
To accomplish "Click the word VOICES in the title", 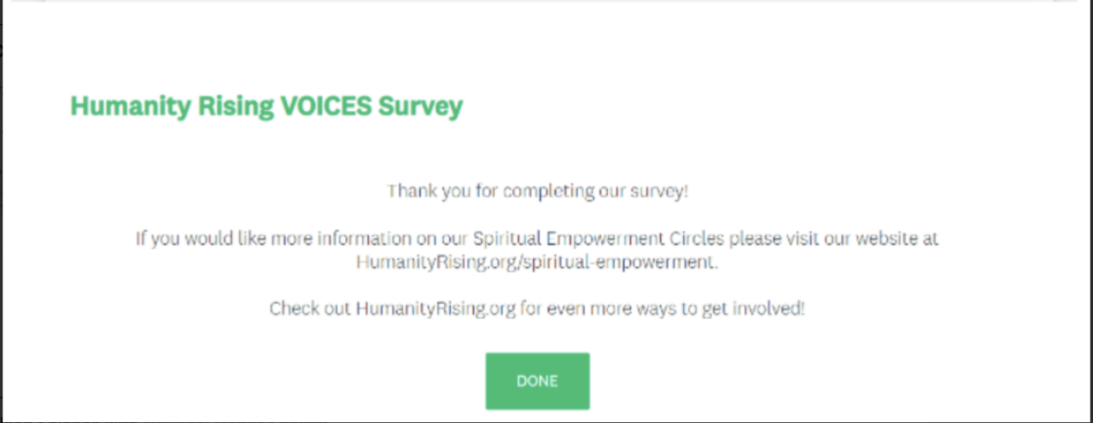I will click(325, 107).
